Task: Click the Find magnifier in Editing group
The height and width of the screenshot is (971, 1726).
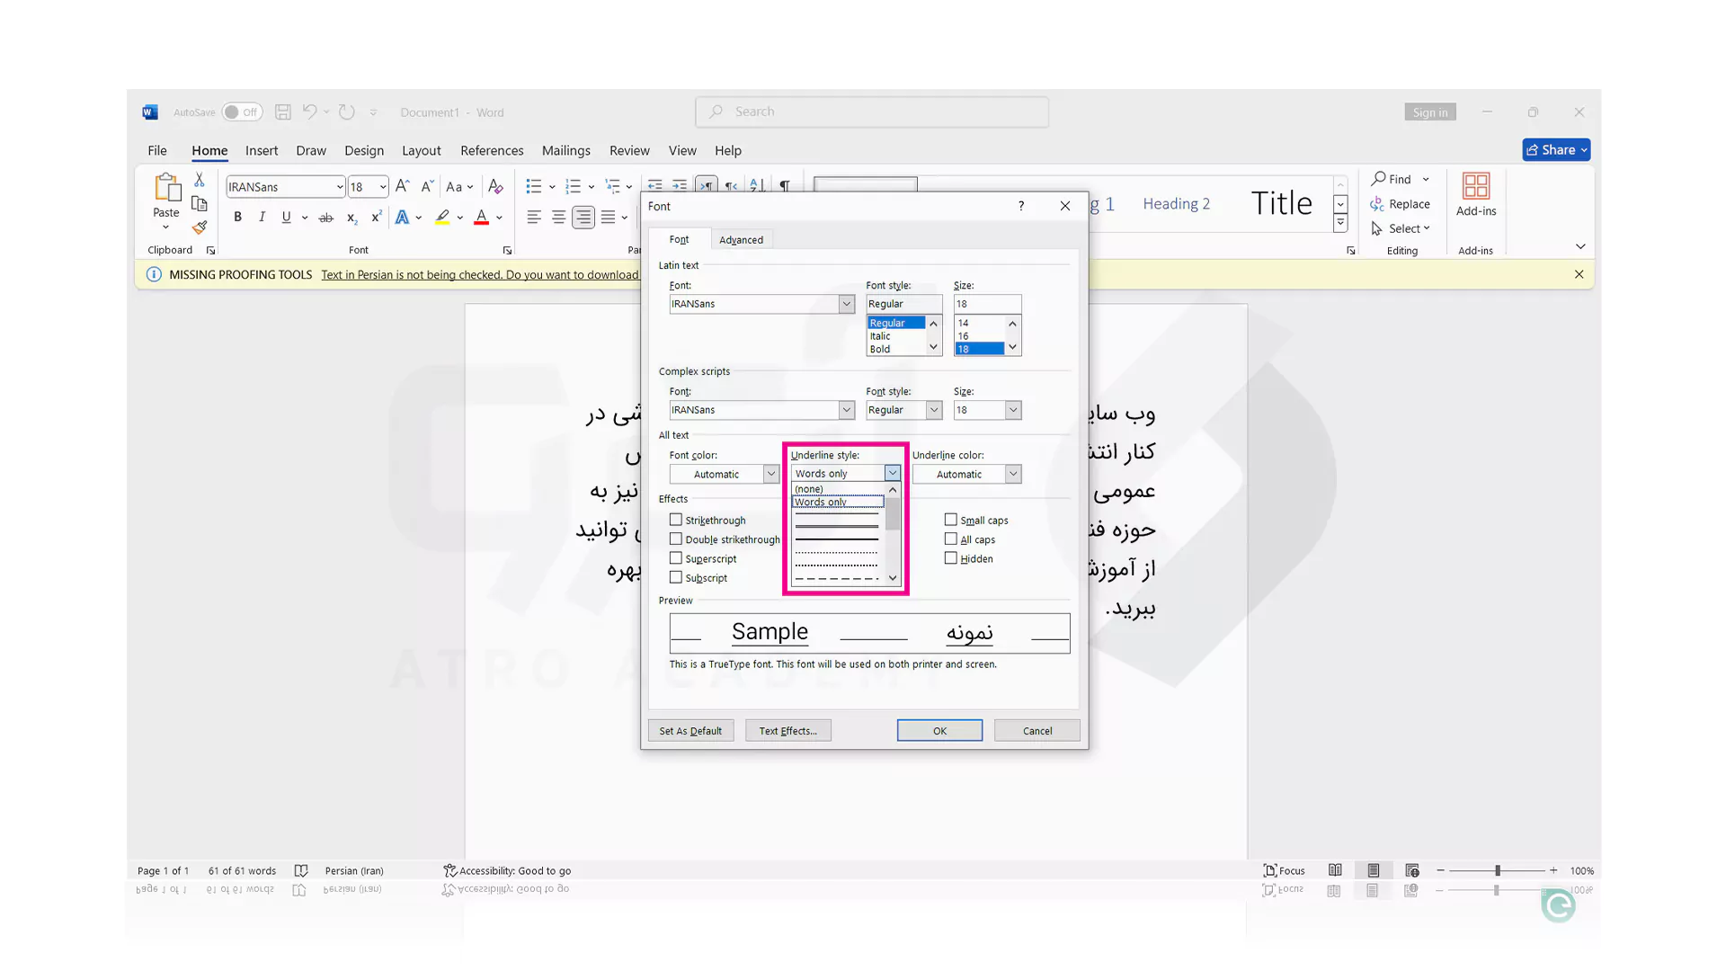Action: tap(1378, 179)
